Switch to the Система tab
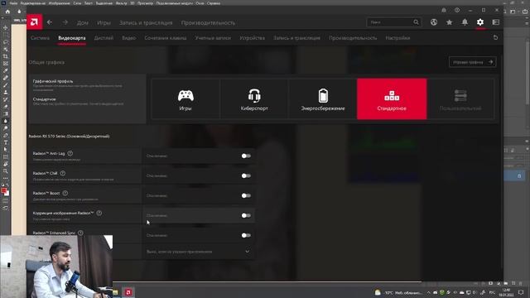The height and width of the screenshot is (298, 530). [40, 38]
